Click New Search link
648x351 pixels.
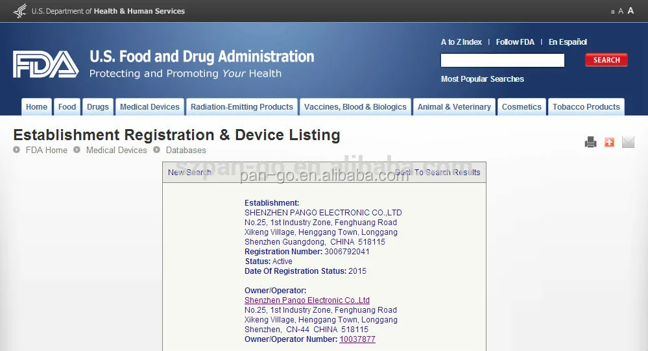point(189,173)
